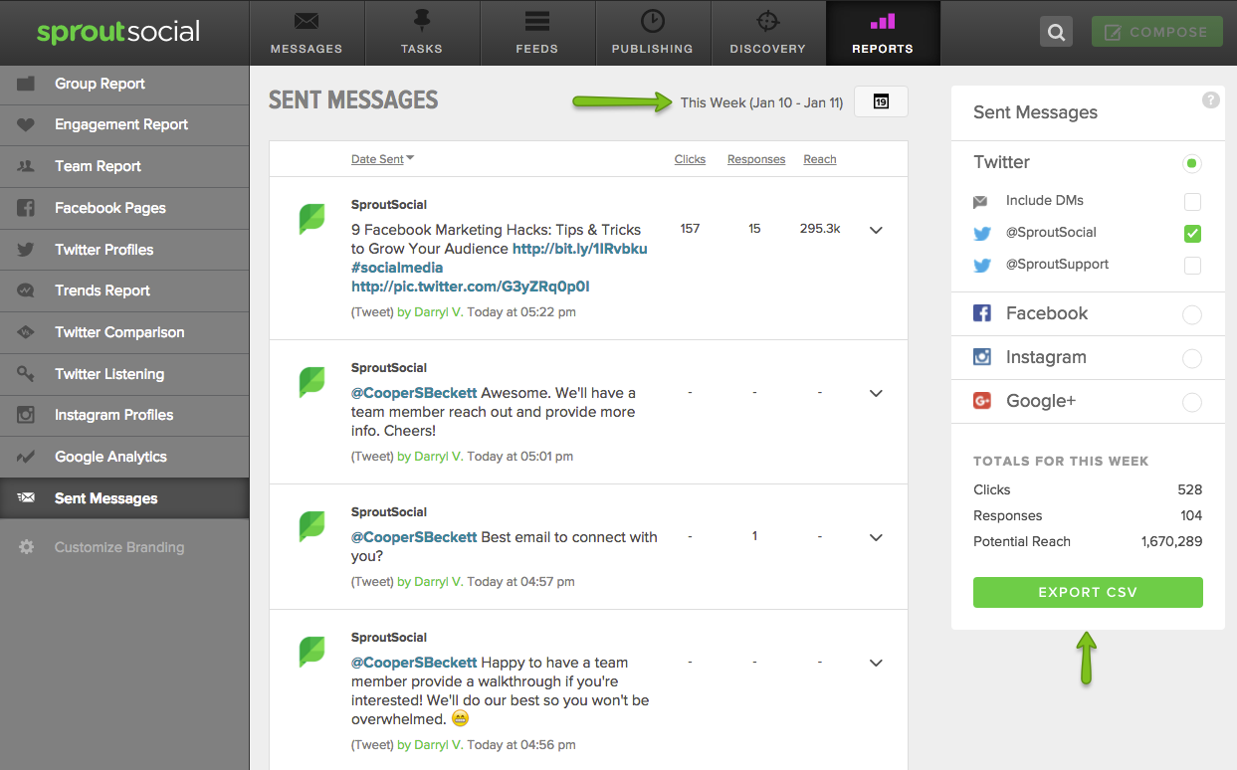Click the Group Report folder icon
The height and width of the screenshot is (770, 1237).
(26, 84)
